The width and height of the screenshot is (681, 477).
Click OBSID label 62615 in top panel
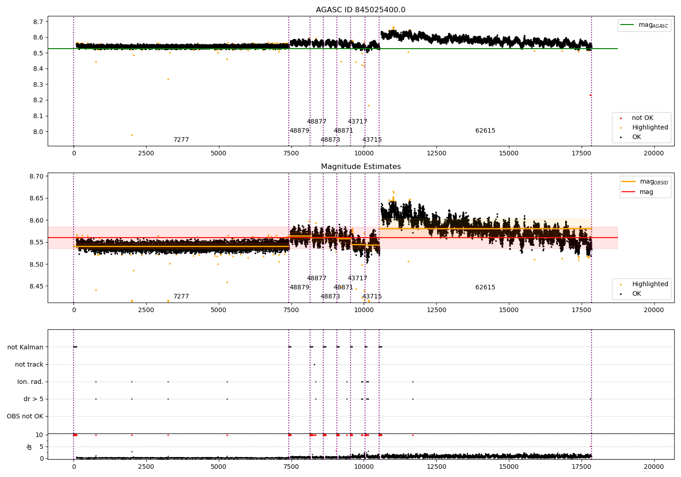485,131
